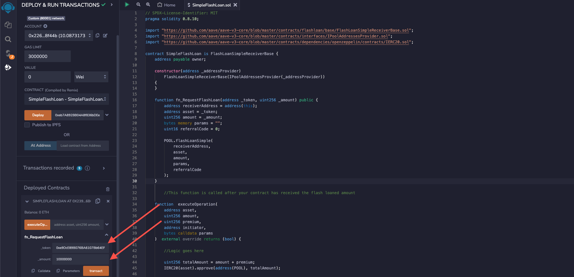The image size is (574, 277).
Task: Click the Transactions recorded count badge
Action: (79, 168)
